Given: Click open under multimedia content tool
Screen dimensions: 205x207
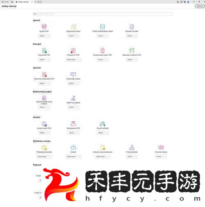Looking at the screenshot, I should (100, 36).
